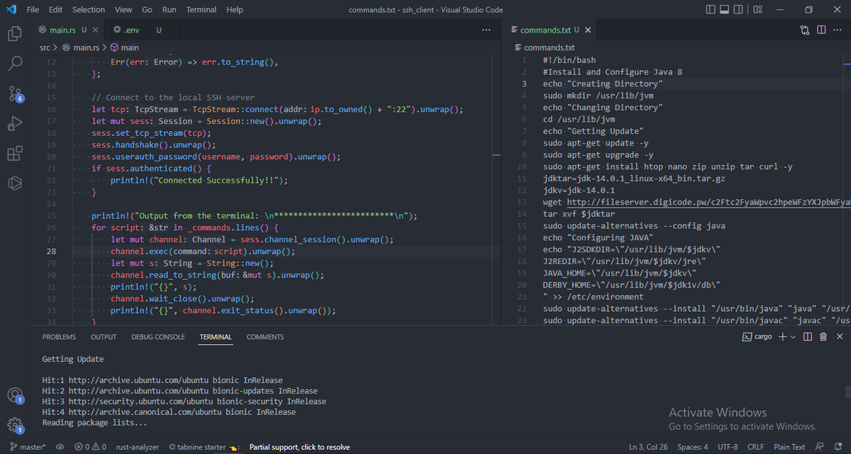Image resolution: width=851 pixels, height=454 pixels.
Task: Select the TERMINAL panel tab
Action: pos(216,337)
